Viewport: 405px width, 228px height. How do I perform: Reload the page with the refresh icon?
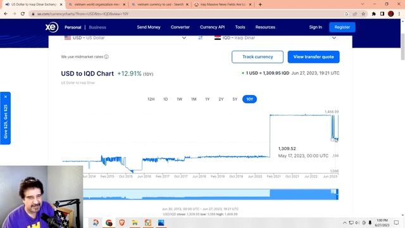pos(23,14)
